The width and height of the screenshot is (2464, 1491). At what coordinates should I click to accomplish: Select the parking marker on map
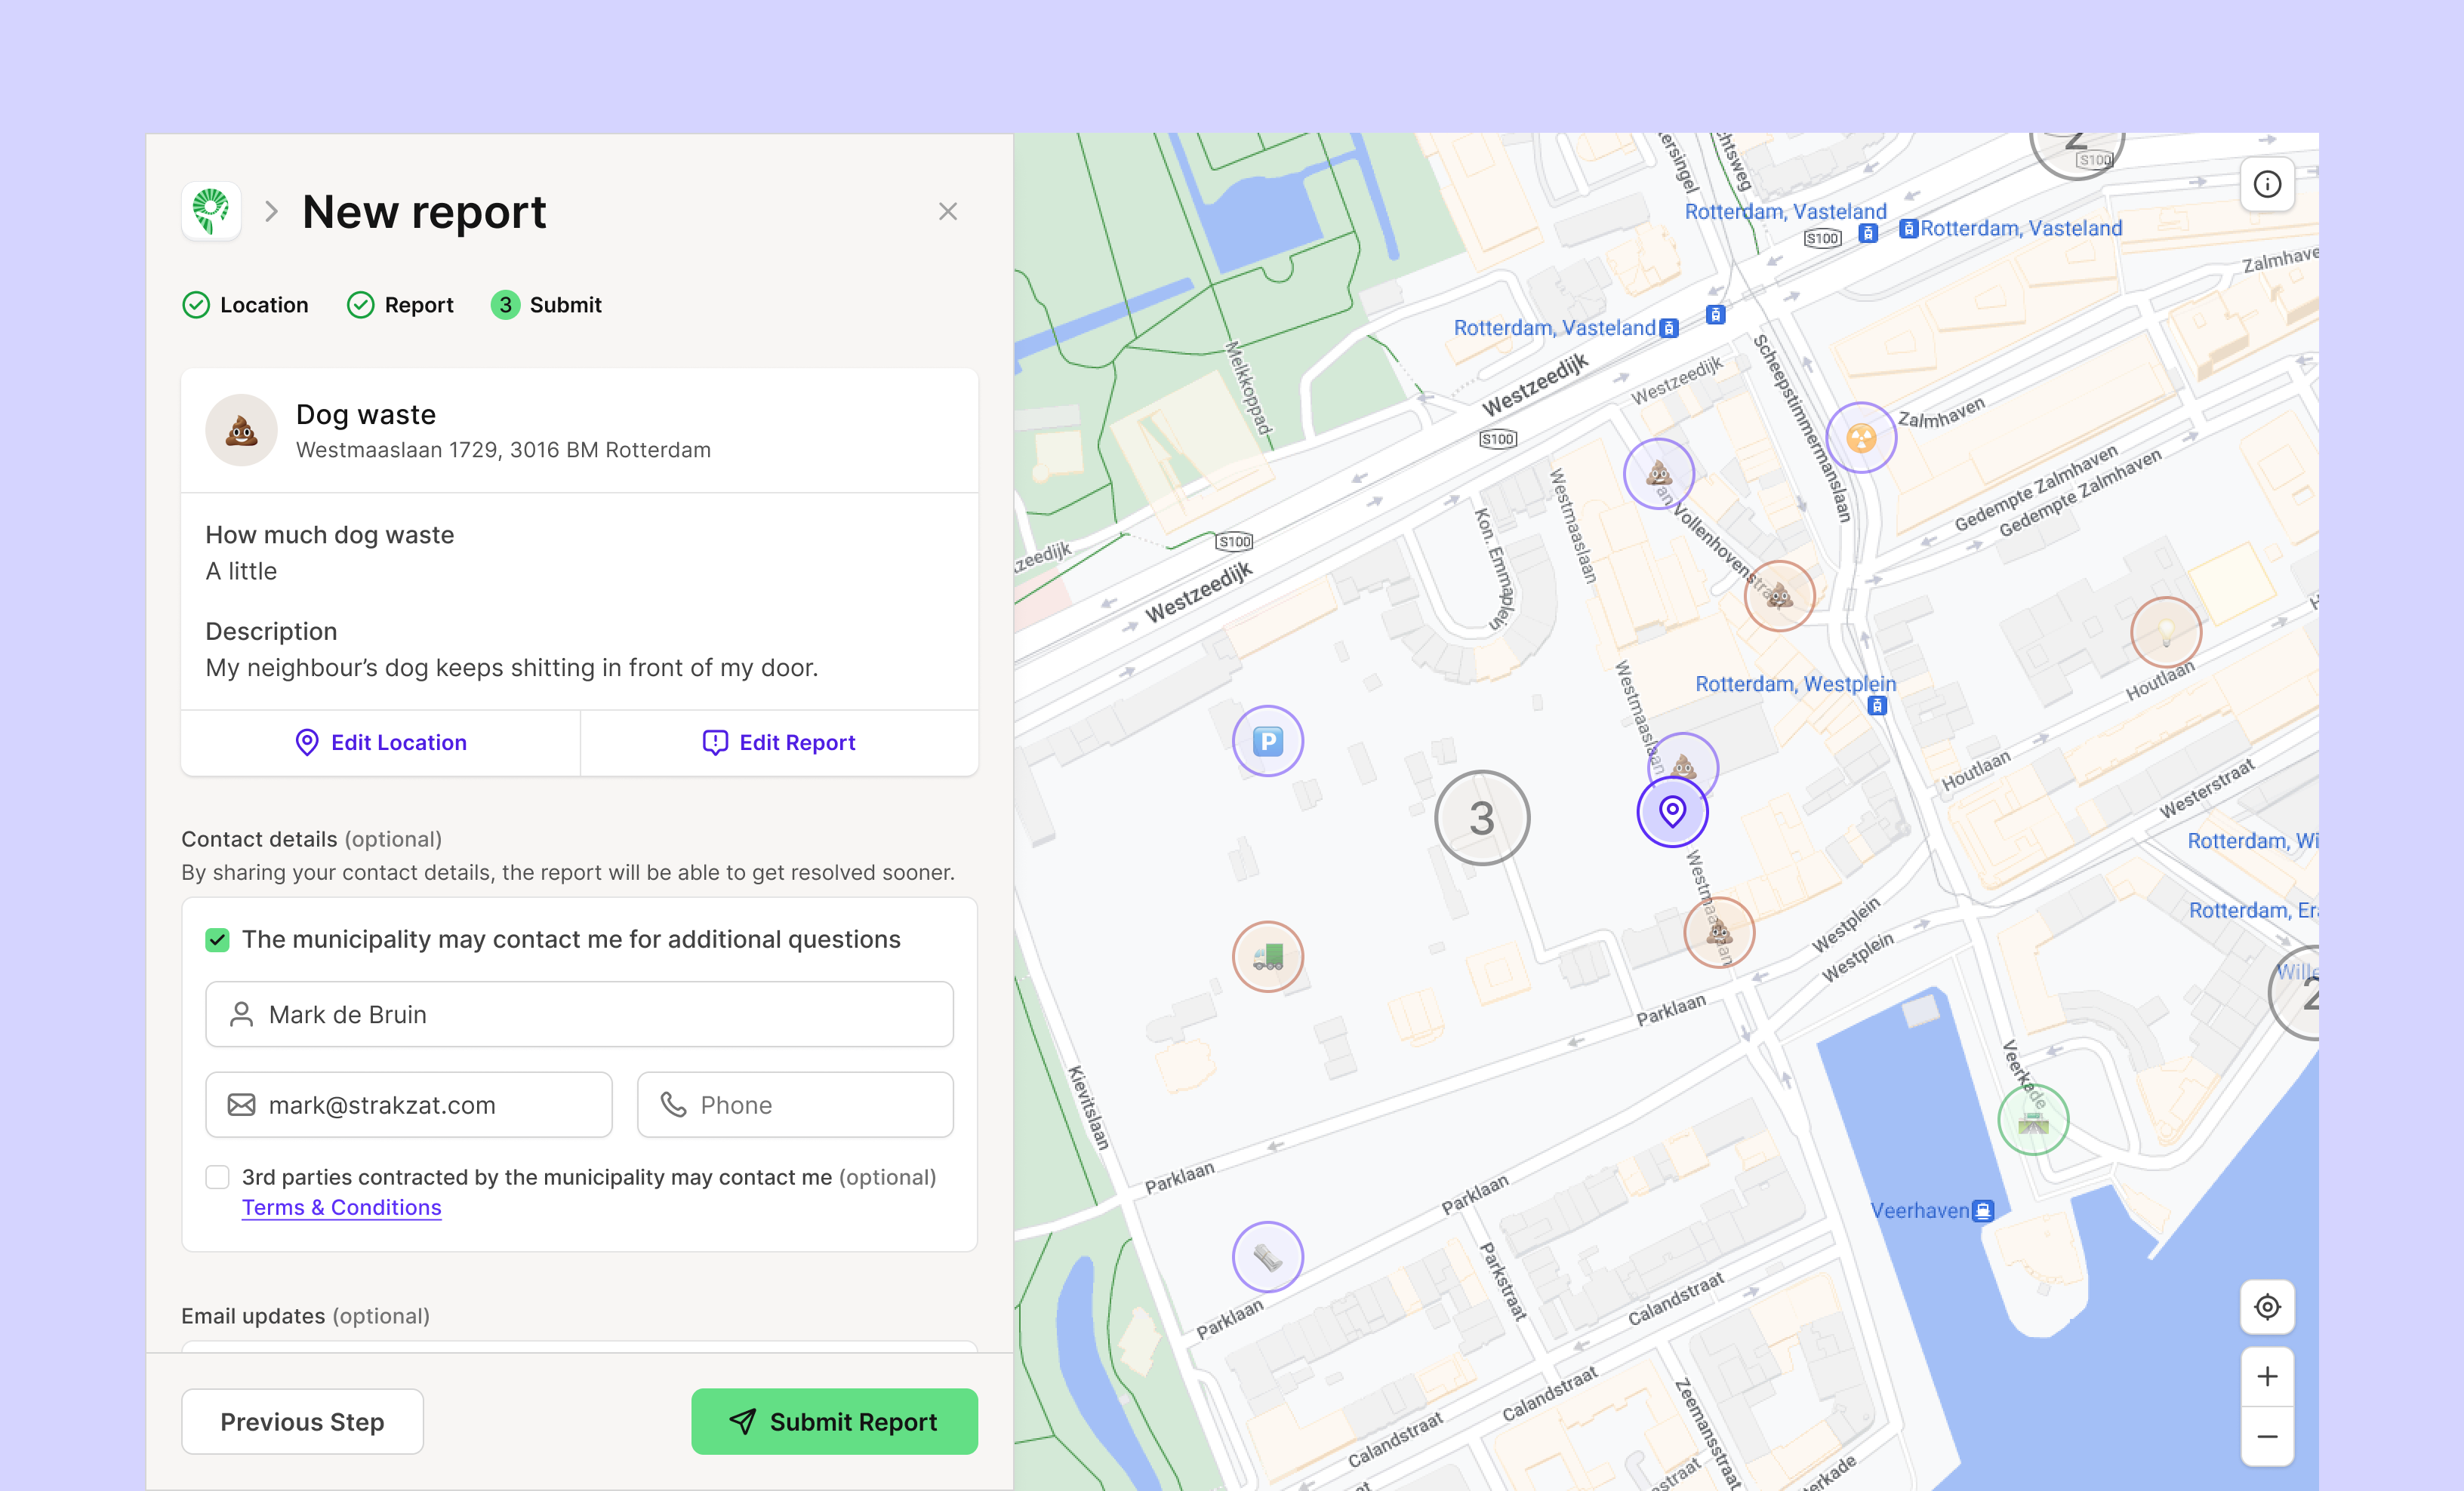point(1267,742)
